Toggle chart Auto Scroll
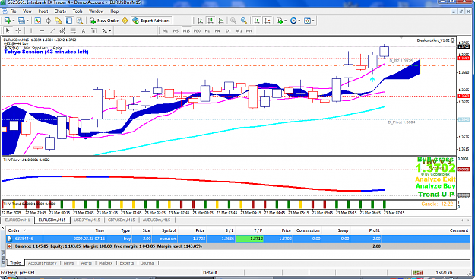The image size is (475, 279). tap(257, 21)
